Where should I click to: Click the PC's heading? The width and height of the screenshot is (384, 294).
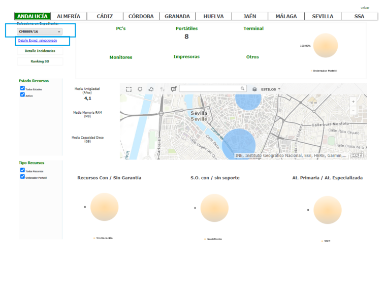[x=121, y=28]
